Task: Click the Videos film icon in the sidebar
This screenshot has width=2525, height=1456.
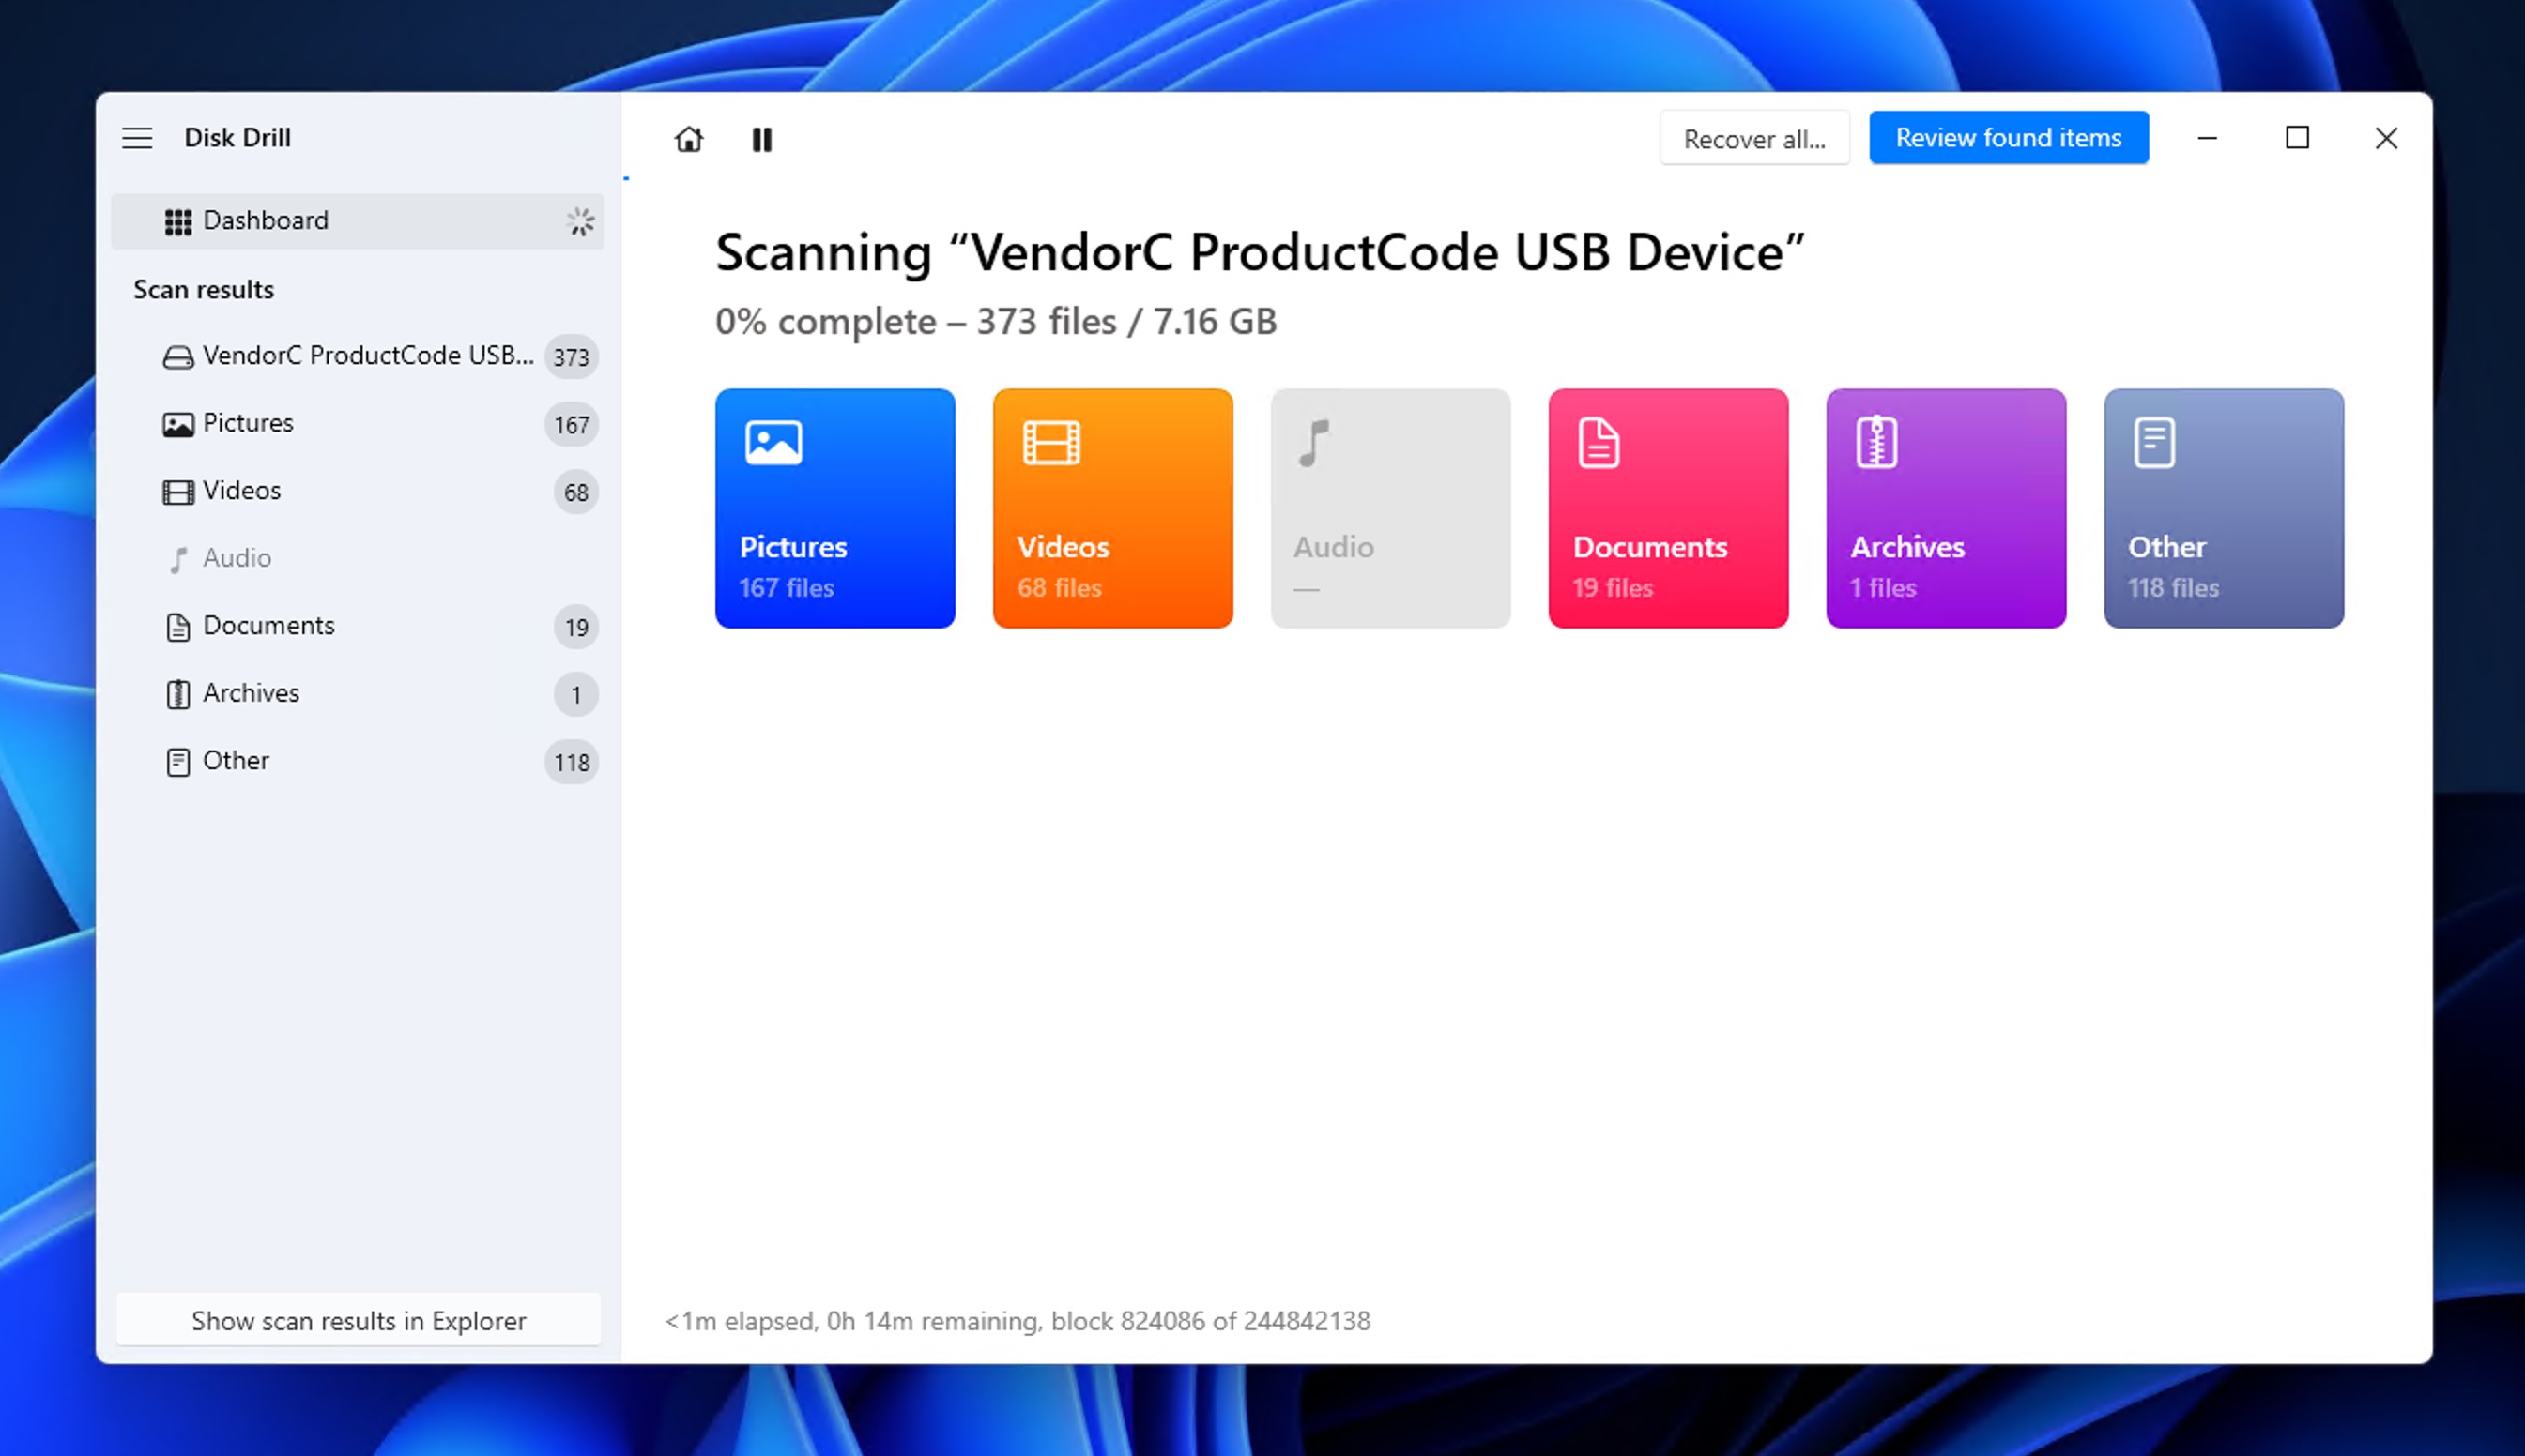Action: (x=177, y=491)
